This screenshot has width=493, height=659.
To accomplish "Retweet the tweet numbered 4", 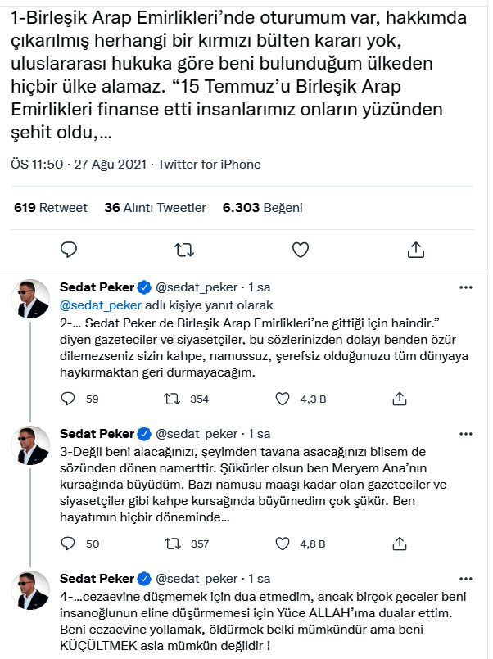I will tap(174, 657).
